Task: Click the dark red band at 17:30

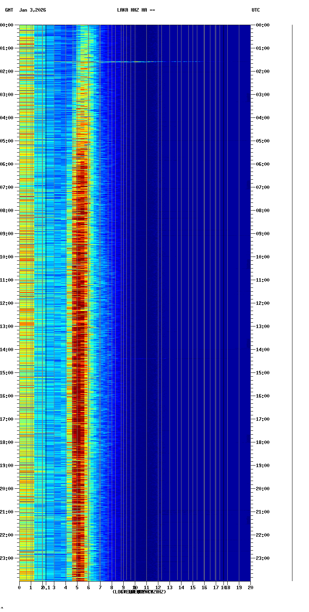Action: (79, 431)
